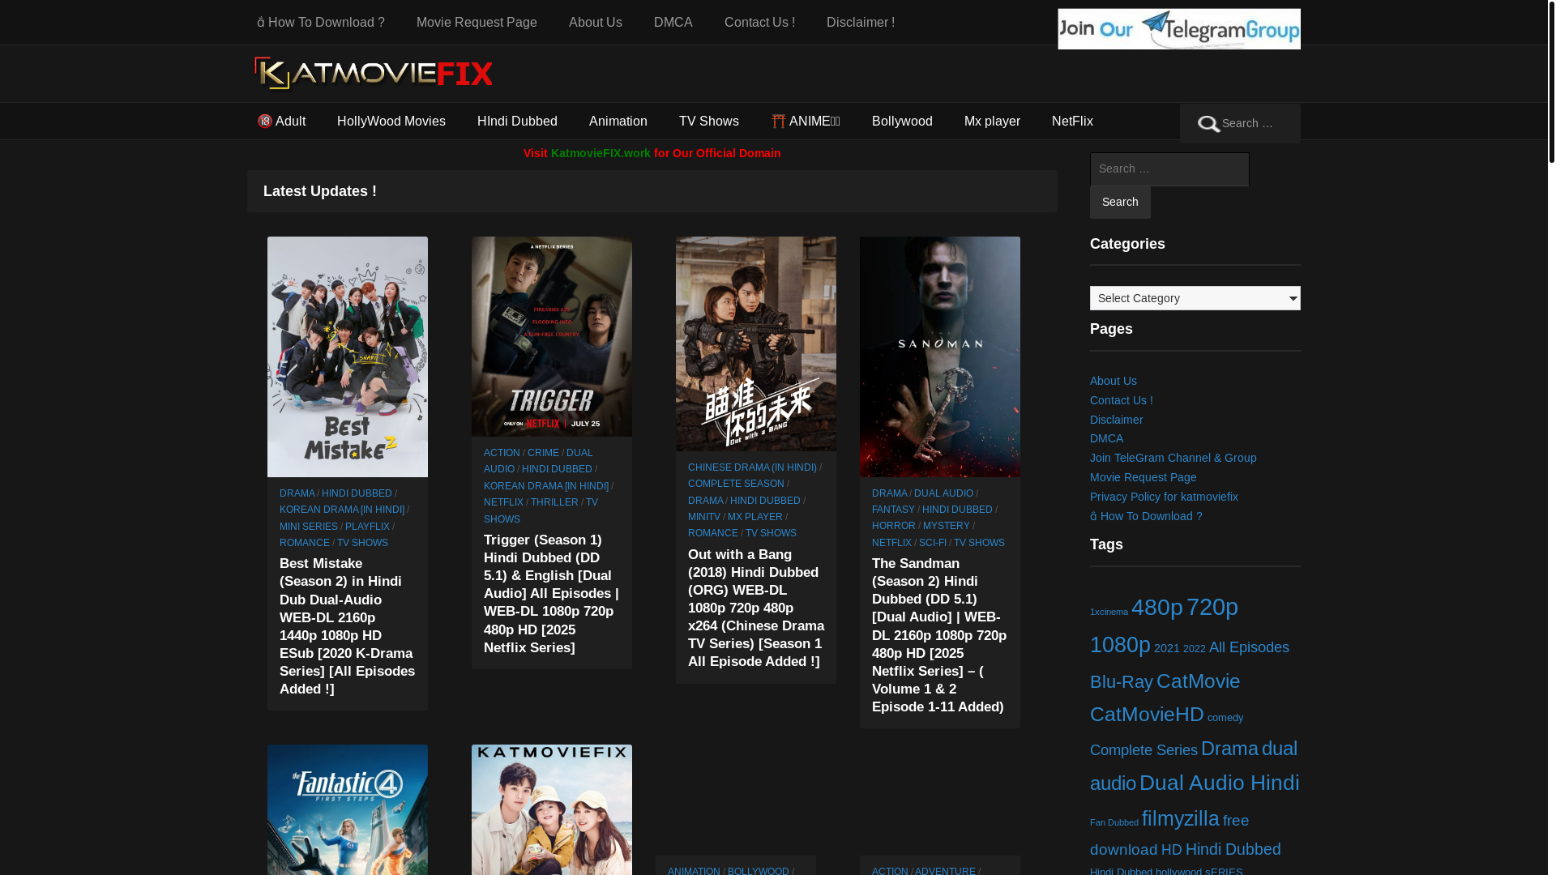This screenshot has height=875, width=1556.
Task: Click the comedy tag
Action: click(x=1225, y=718)
